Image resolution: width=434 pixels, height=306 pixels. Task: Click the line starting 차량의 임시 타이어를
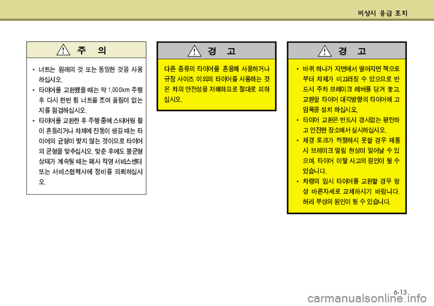(351, 182)
